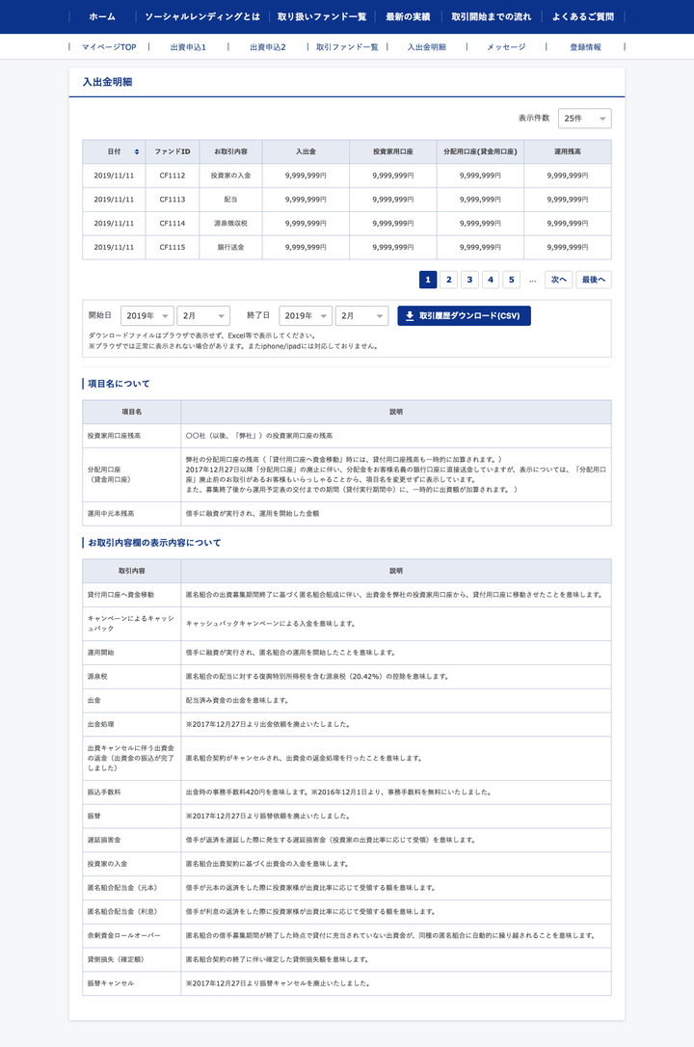Image resolution: width=694 pixels, height=1047 pixels.
Task: Select fund ID cell CF1114
Action: pyautogui.click(x=173, y=224)
